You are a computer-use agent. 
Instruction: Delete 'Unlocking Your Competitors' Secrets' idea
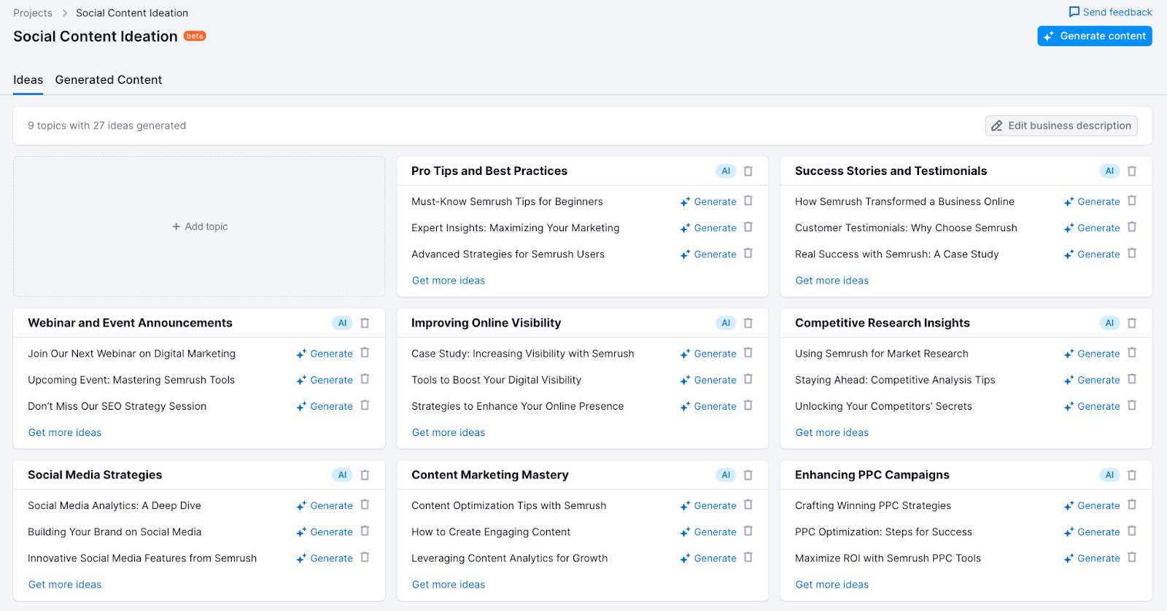point(1131,405)
